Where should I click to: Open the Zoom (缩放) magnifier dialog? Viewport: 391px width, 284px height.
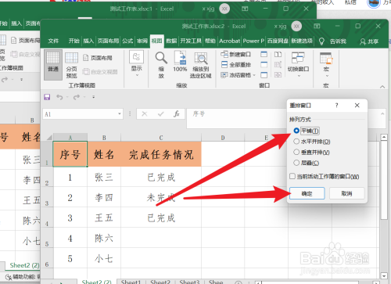click(x=161, y=64)
